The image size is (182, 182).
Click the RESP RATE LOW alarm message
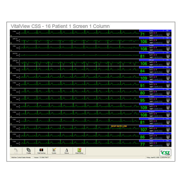point(119,126)
